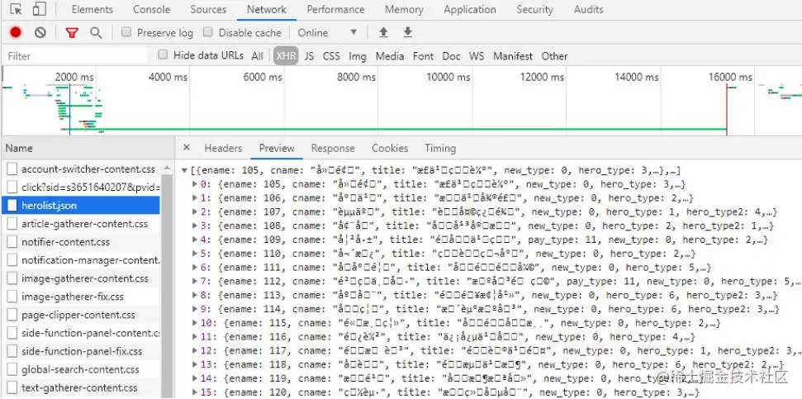Viewport: 802px width, 399px height.
Task: Open the Audits tab
Action: tap(588, 10)
